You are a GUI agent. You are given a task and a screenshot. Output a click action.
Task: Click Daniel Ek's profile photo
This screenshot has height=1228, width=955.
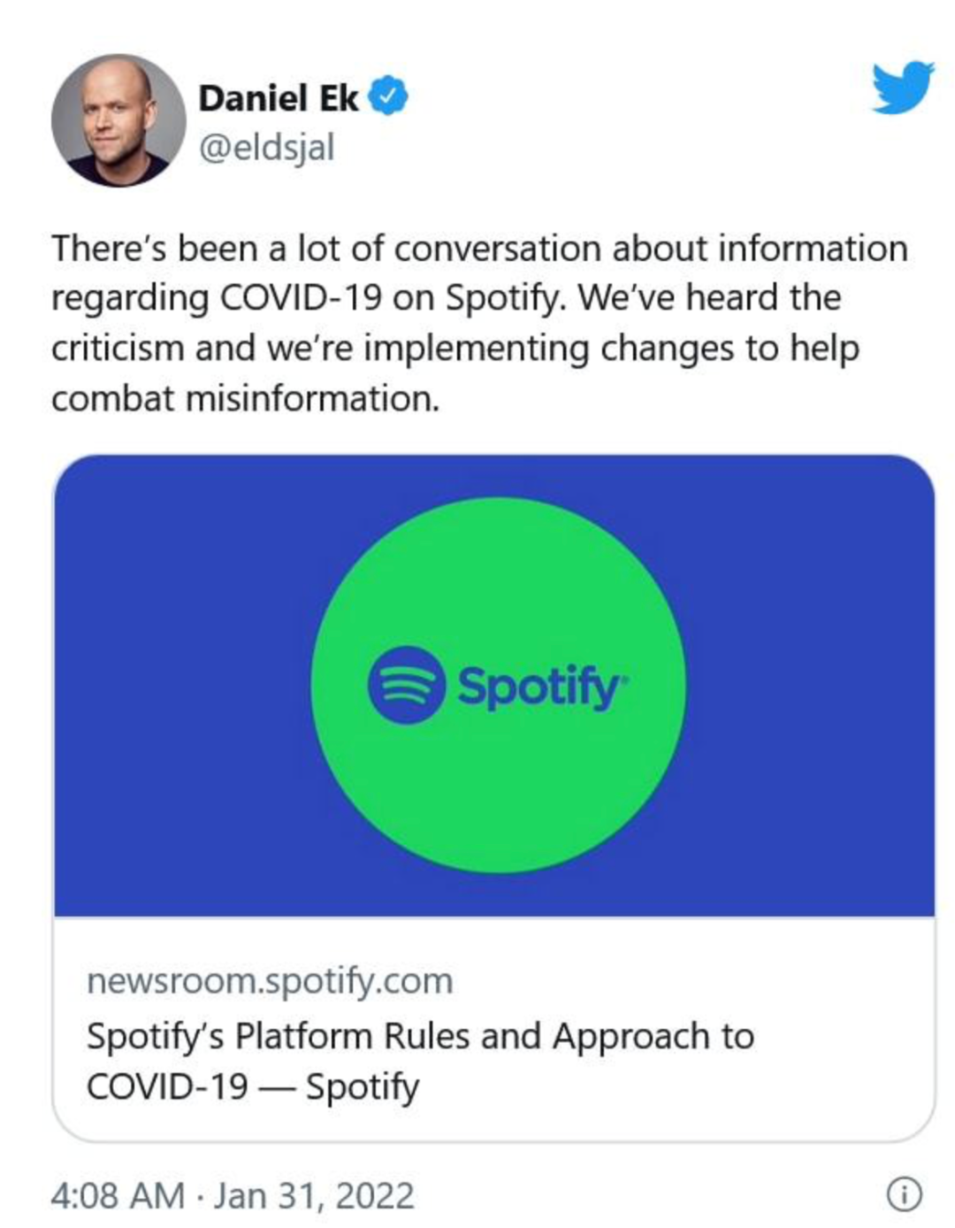(118, 119)
